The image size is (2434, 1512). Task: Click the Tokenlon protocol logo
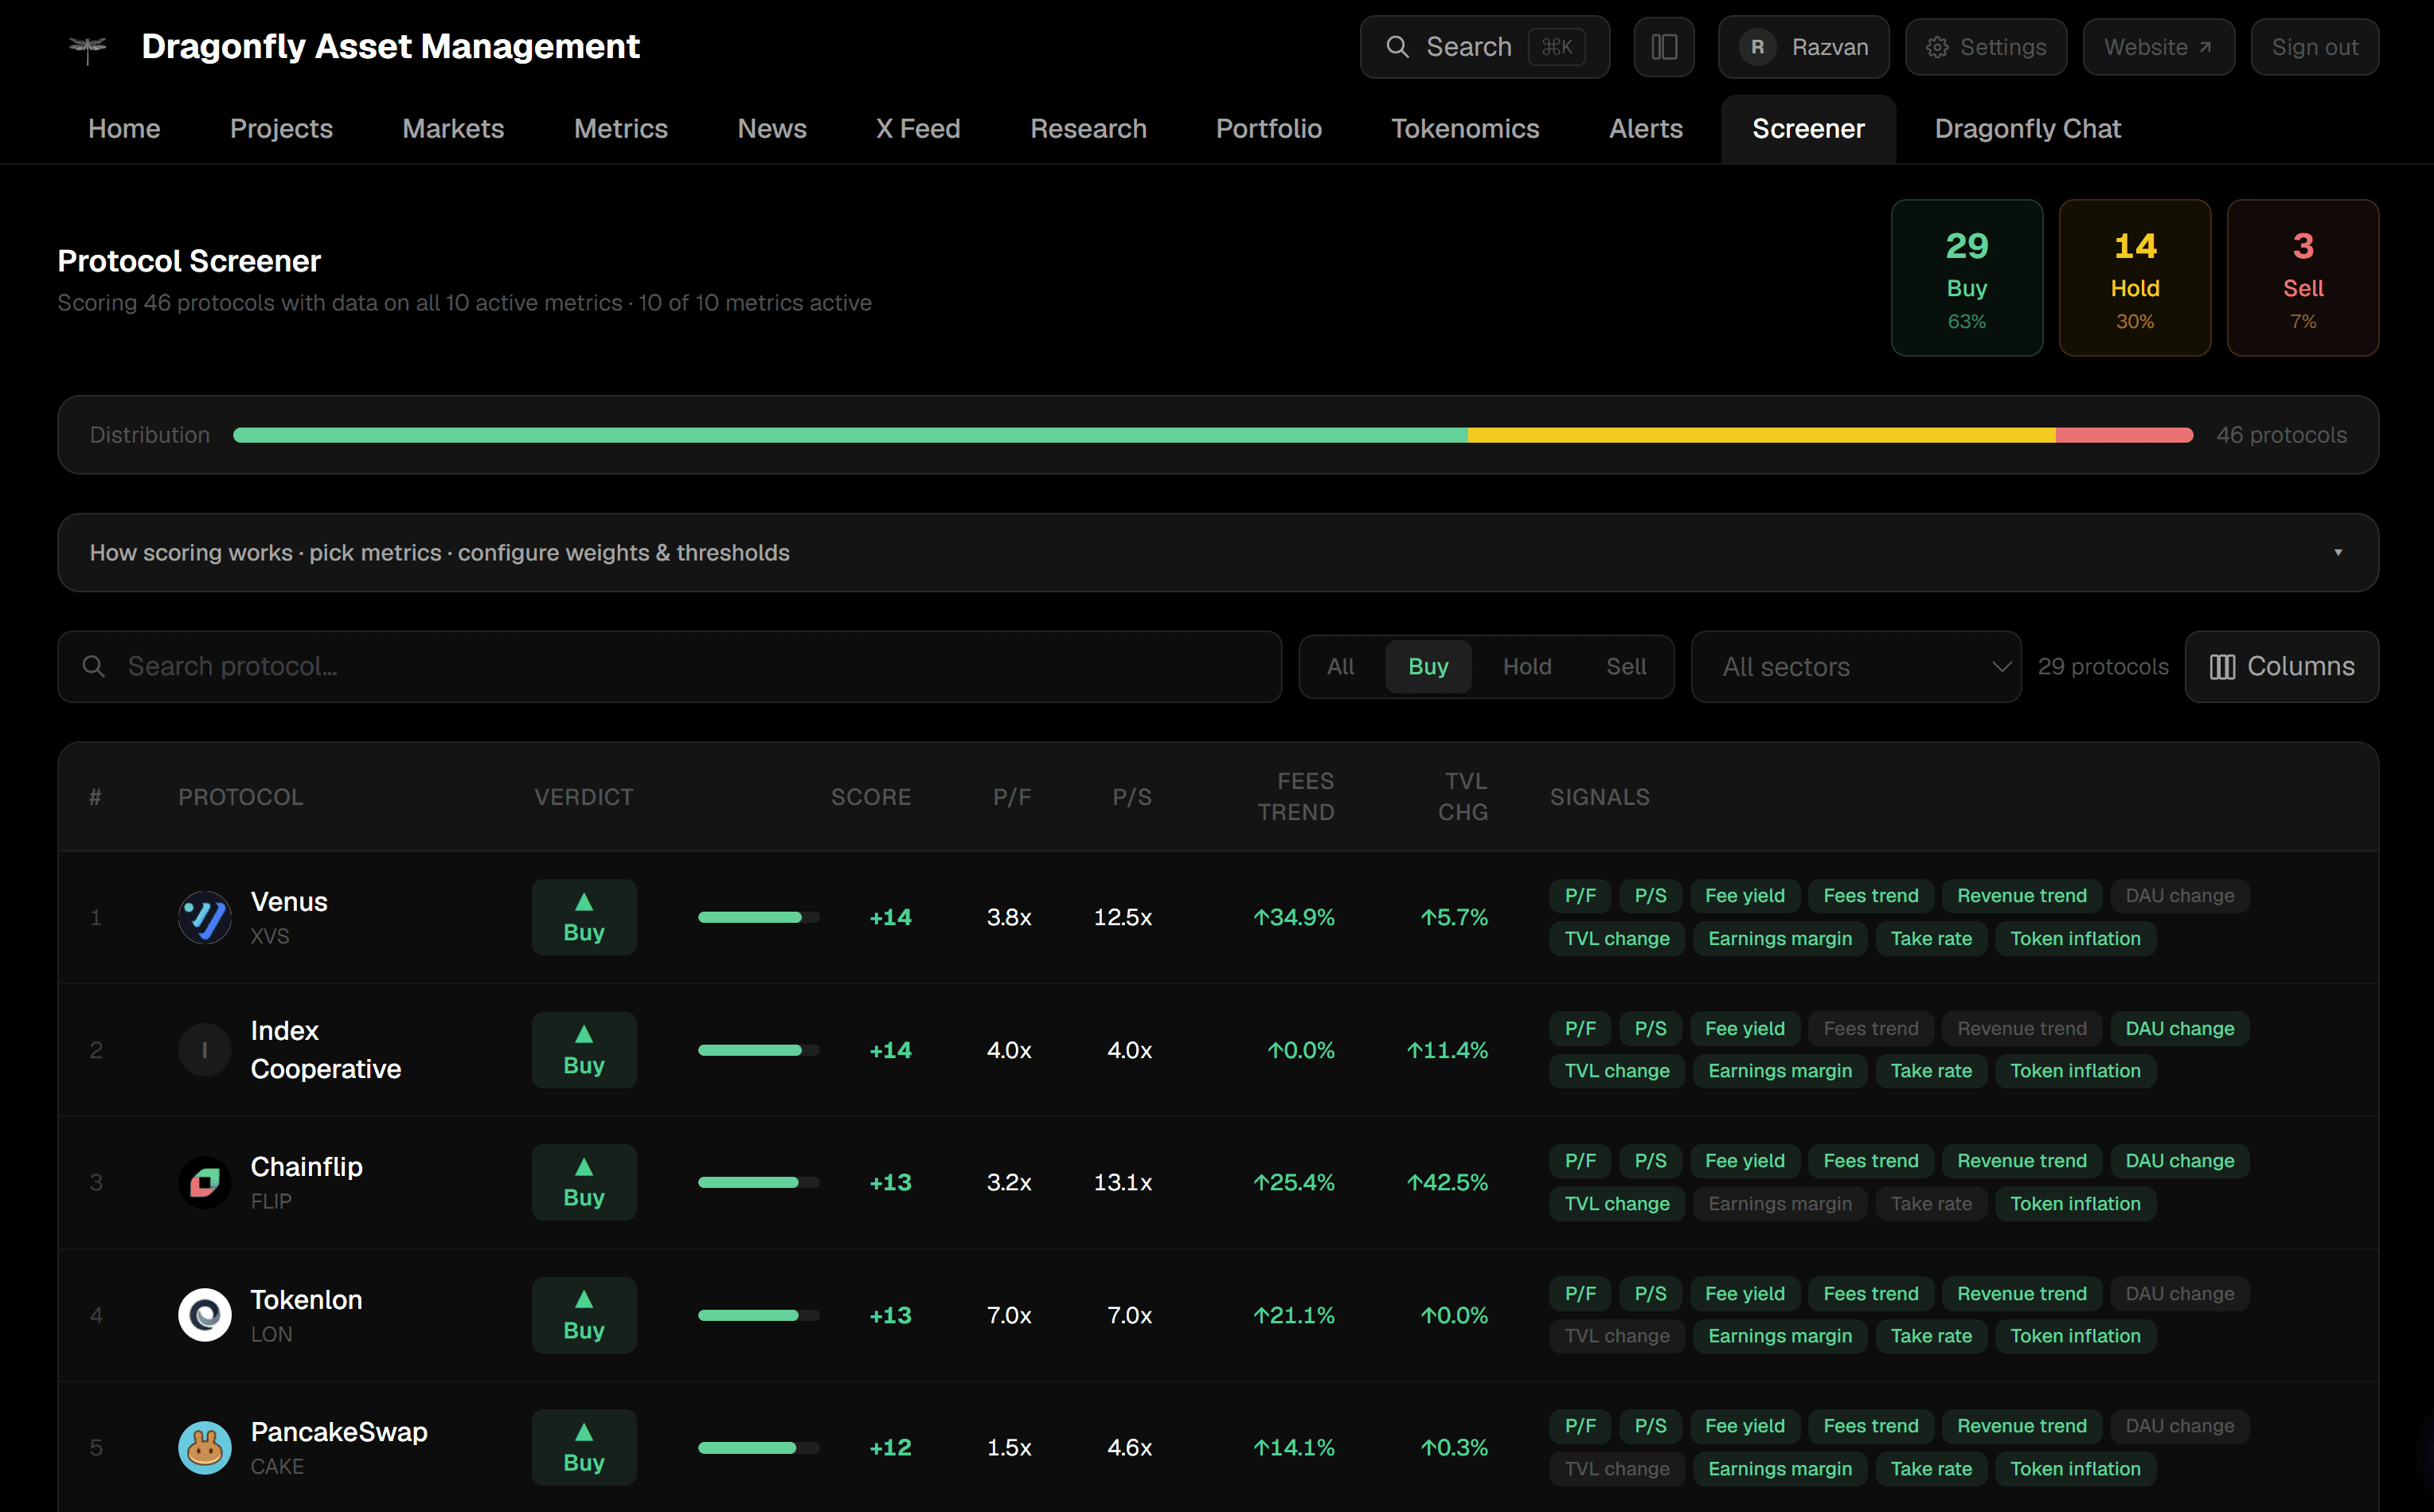205,1315
